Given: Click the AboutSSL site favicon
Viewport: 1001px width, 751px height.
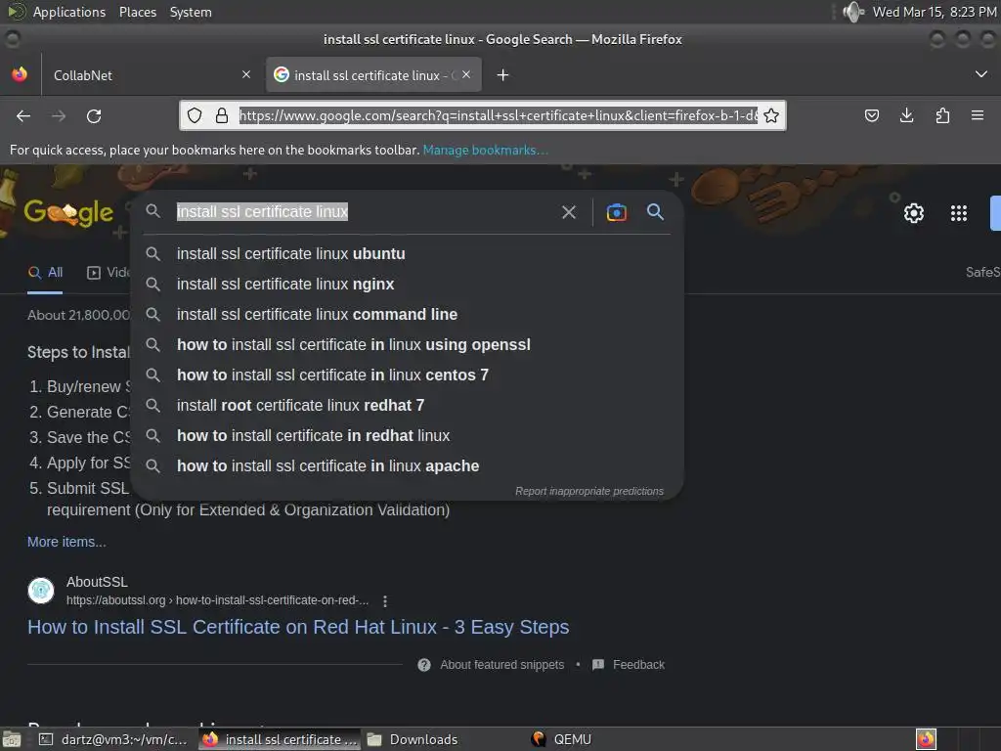Looking at the screenshot, I should point(41,590).
